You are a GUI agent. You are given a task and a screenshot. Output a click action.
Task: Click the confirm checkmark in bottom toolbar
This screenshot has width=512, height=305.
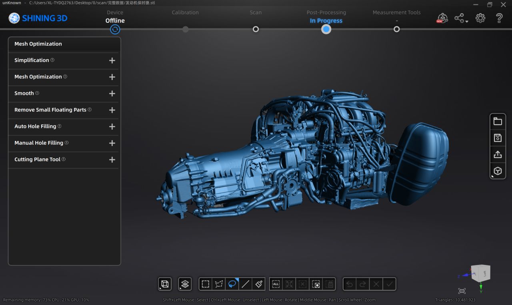(x=389, y=284)
